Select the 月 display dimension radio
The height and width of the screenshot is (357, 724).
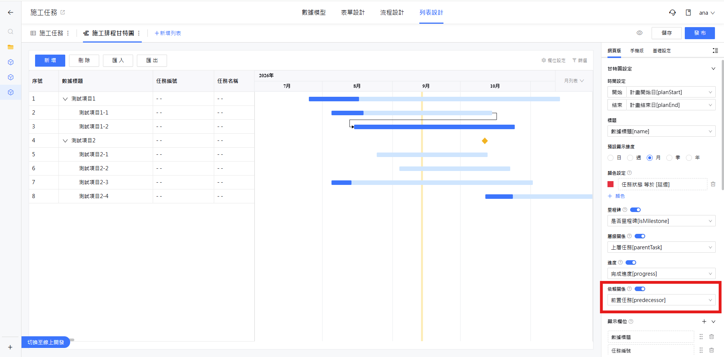pyautogui.click(x=650, y=158)
